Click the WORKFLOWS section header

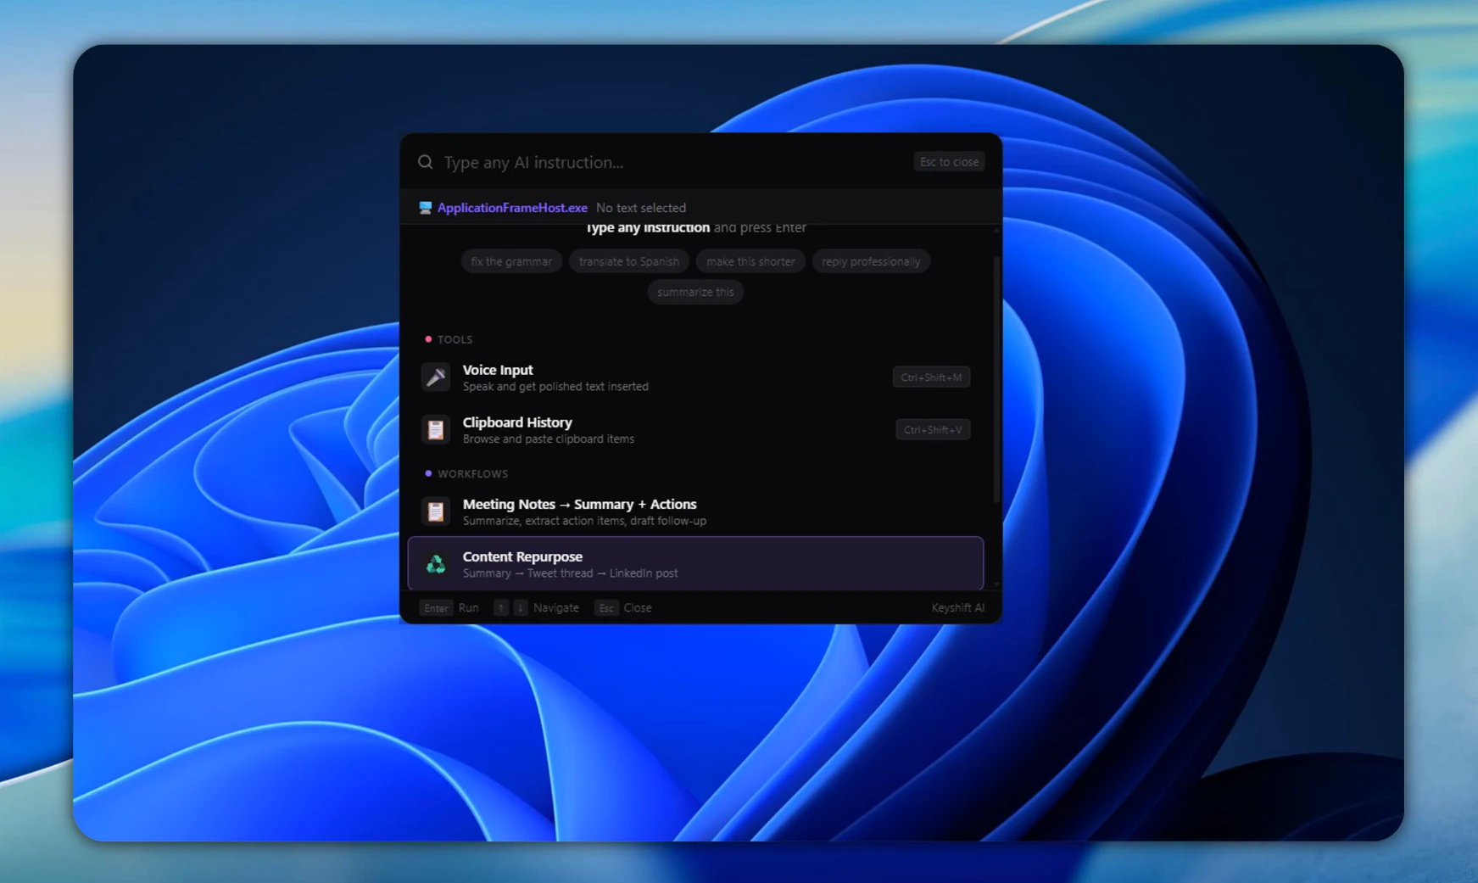(472, 473)
